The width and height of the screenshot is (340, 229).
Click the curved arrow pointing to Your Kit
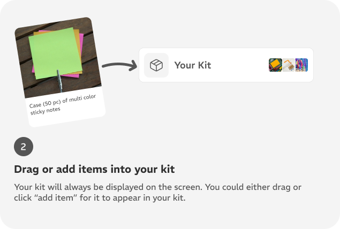coord(119,65)
